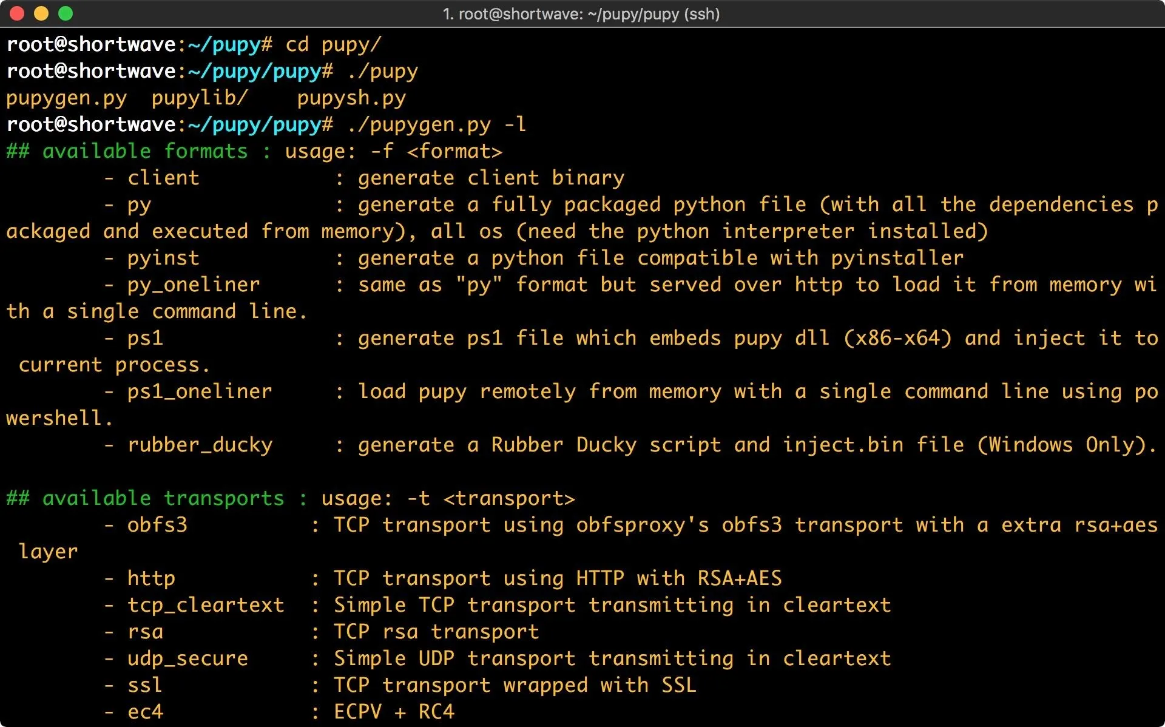Close the terminal window with red button
Viewport: 1165px width, 727px height.
pos(17,13)
